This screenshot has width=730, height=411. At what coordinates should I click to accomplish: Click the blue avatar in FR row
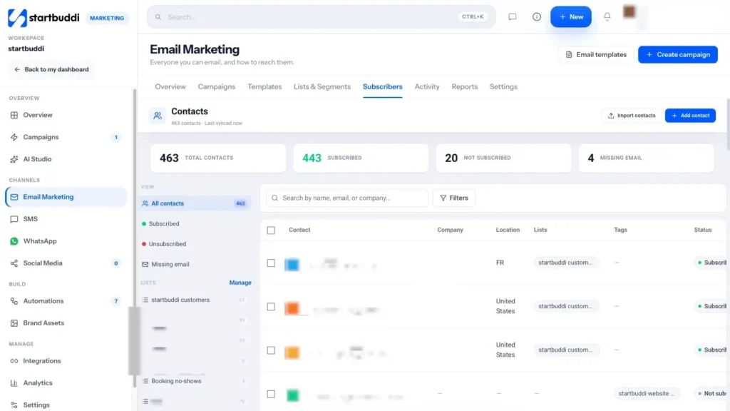[292, 265]
